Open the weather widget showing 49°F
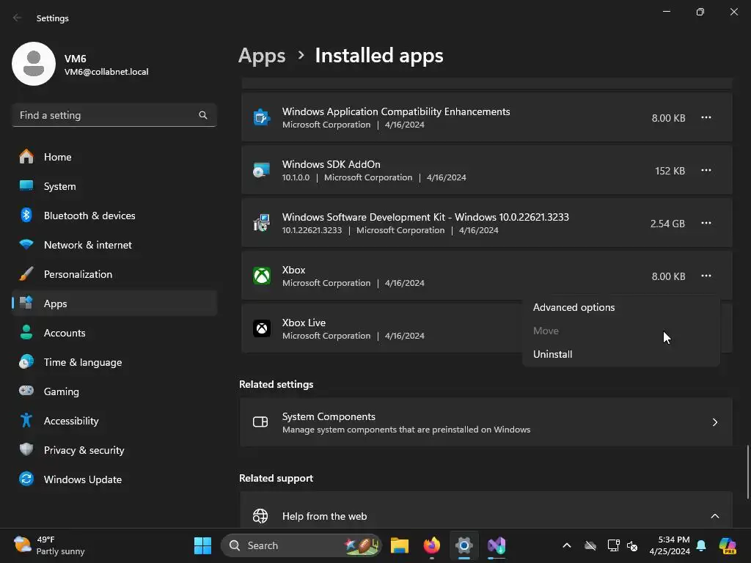Image resolution: width=751 pixels, height=563 pixels. pyautogui.click(x=49, y=545)
